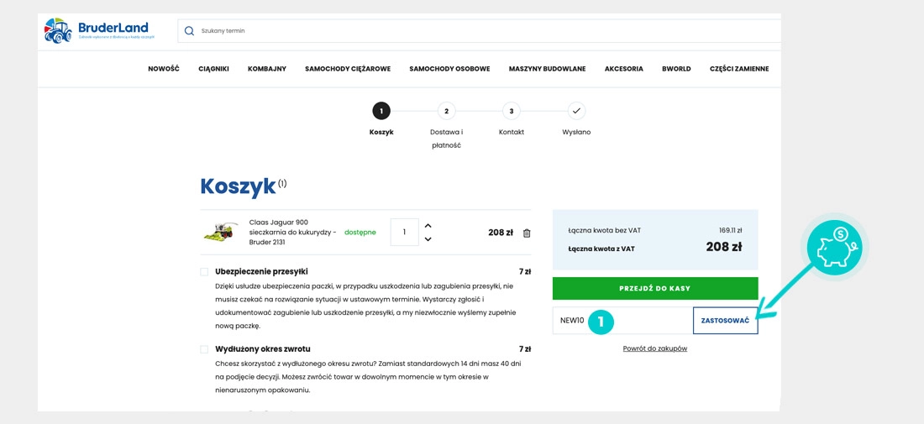Tick the Wydłużony okres zwrotu checkbox
Image resolution: width=924 pixels, height=424 pixels.
click(204, 349)
